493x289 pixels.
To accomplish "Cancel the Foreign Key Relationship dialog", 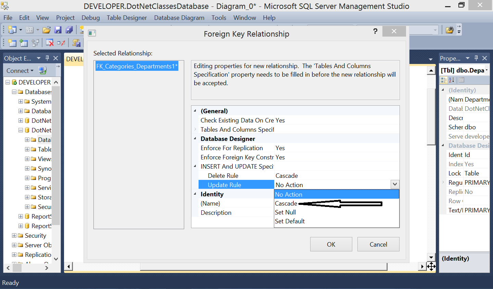I will (378, 244).
